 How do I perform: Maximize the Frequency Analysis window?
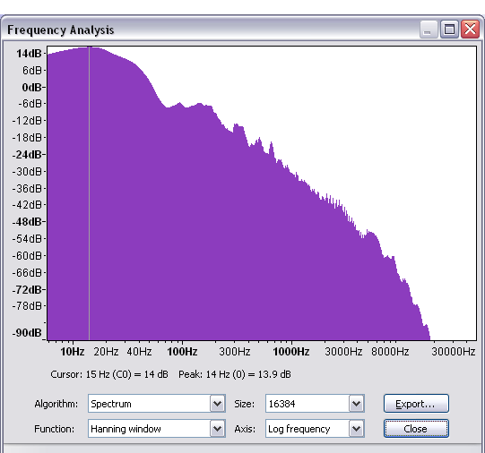coord(449,30)
